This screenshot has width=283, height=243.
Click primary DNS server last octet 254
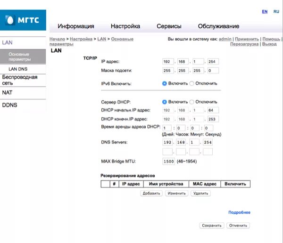click(x=208, y=142)
